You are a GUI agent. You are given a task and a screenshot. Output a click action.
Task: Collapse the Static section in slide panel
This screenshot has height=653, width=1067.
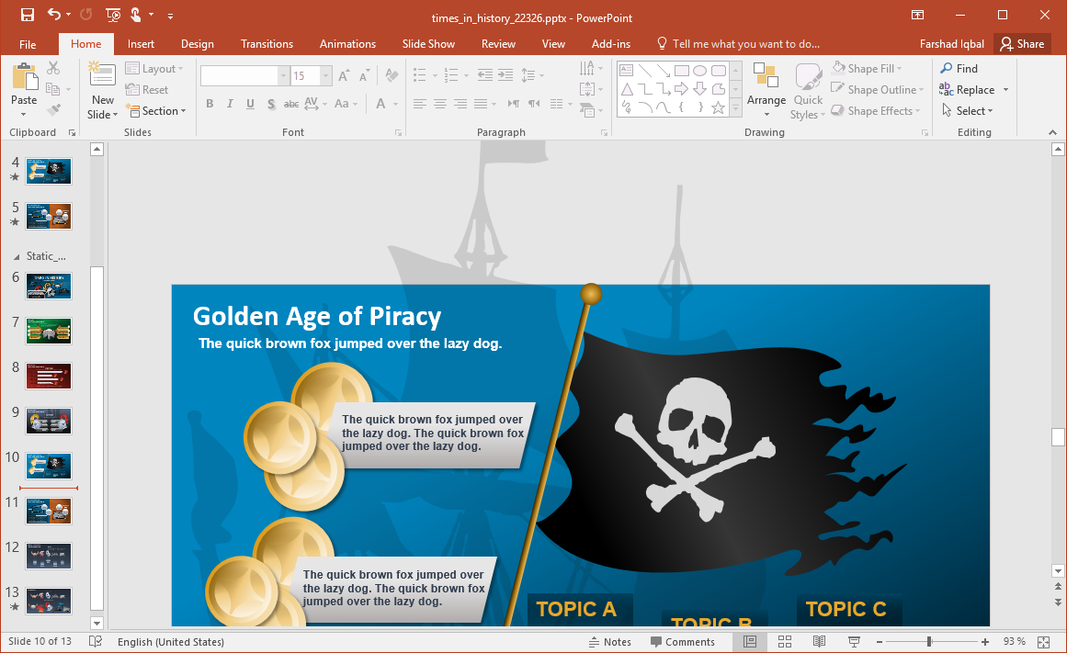point(16,256)
